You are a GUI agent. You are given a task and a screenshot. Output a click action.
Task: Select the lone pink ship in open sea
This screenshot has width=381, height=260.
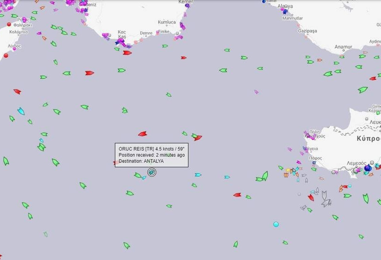256,92
